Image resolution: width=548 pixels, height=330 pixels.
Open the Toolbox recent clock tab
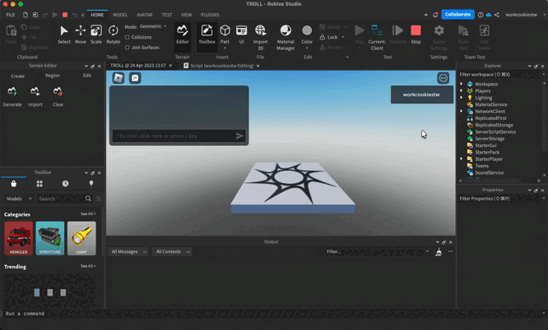[x=65, y=184]
